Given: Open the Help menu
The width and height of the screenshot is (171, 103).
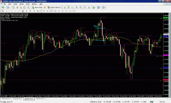Looking at the screenshot, I should click(41, 4).
